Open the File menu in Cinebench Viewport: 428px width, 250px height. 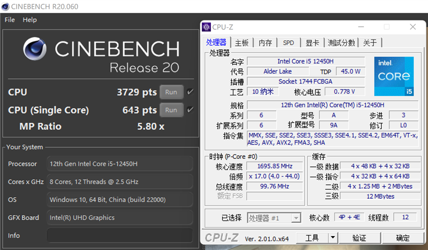pyautogui.click(x=10, y=20)
